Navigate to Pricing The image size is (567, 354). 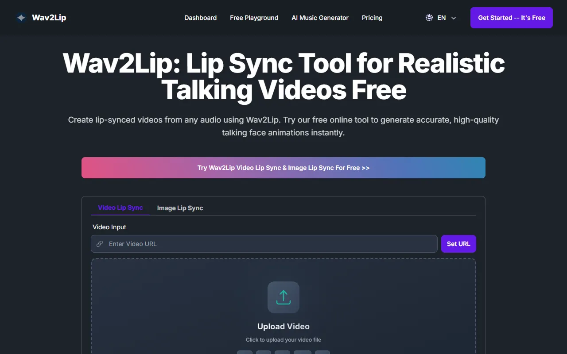372,18
